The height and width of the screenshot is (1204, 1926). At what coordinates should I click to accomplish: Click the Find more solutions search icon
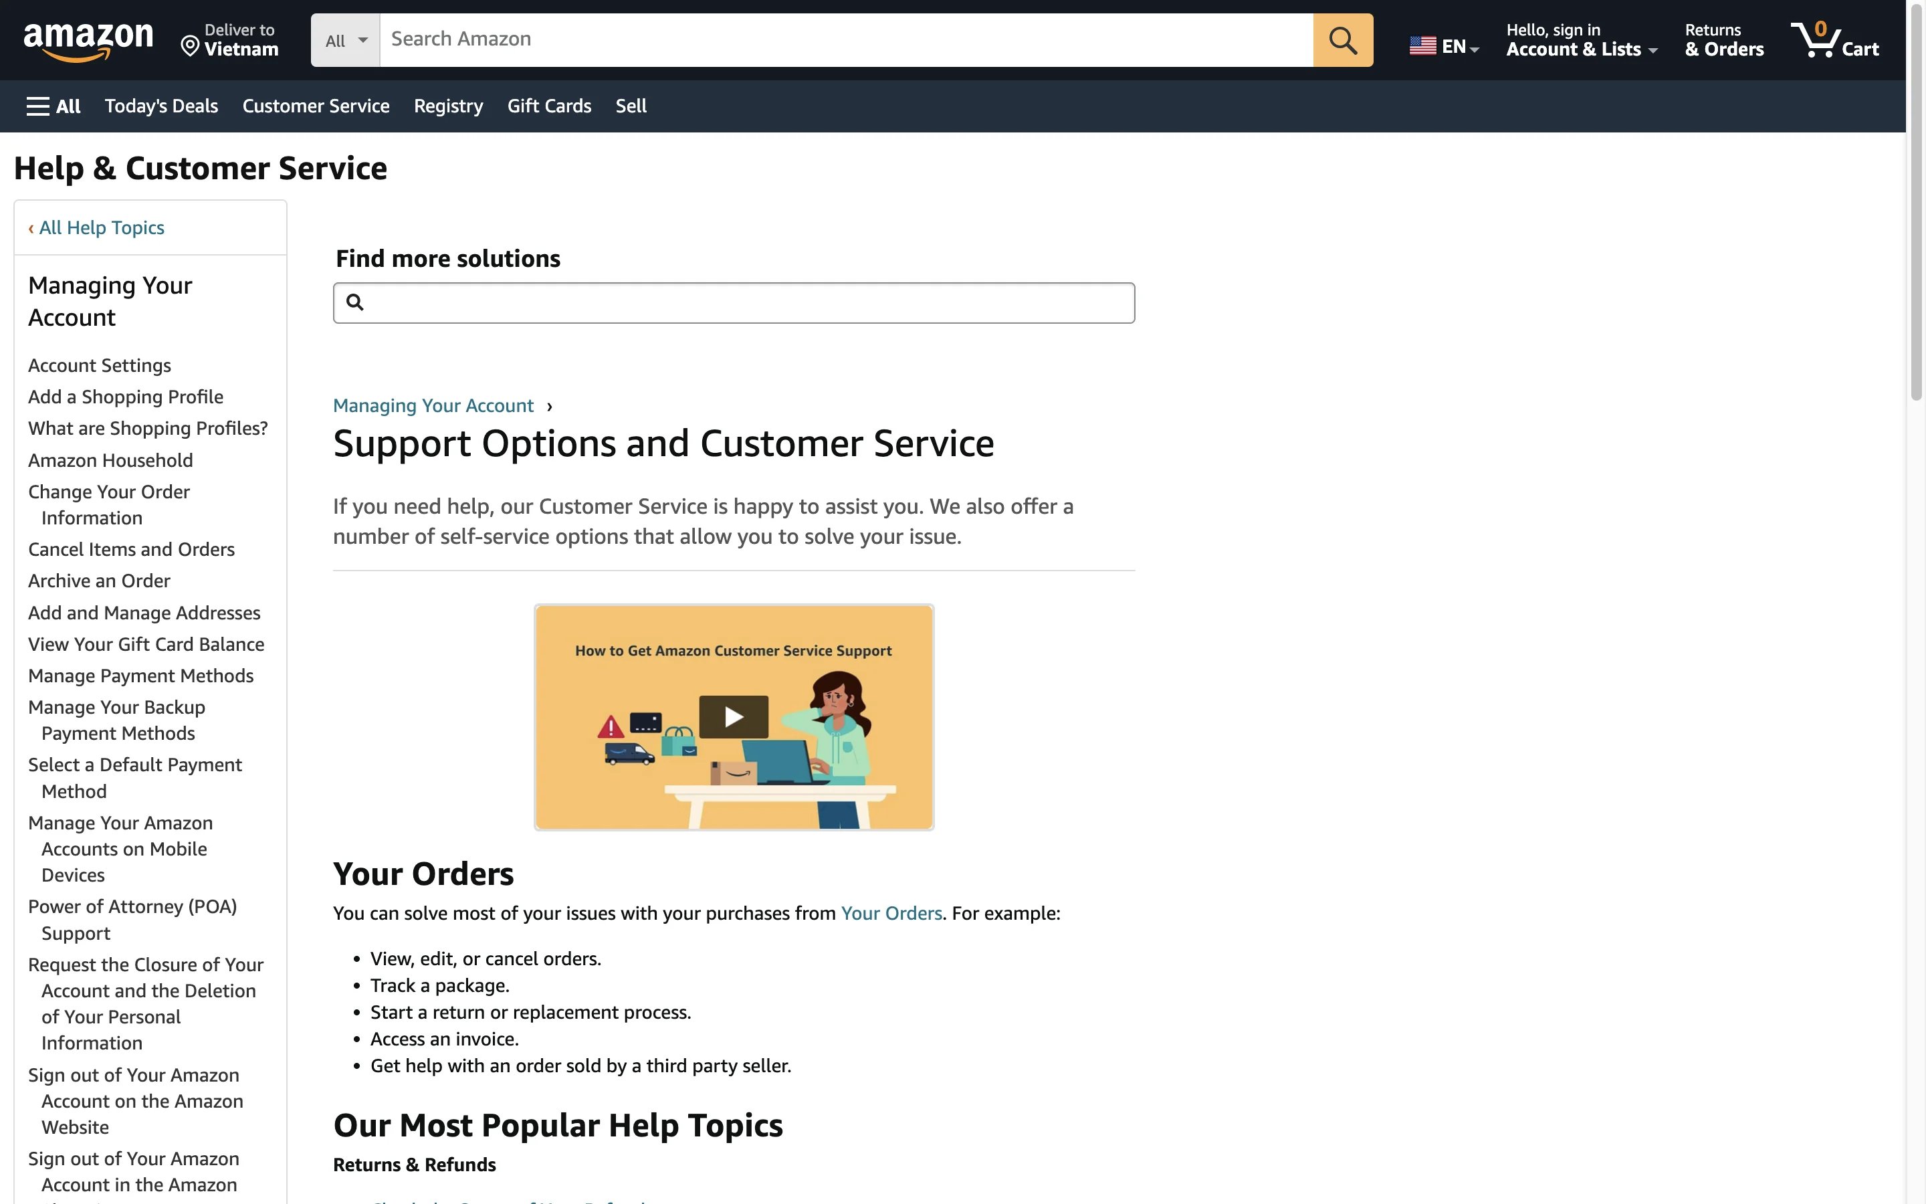[x=355, y=302]
